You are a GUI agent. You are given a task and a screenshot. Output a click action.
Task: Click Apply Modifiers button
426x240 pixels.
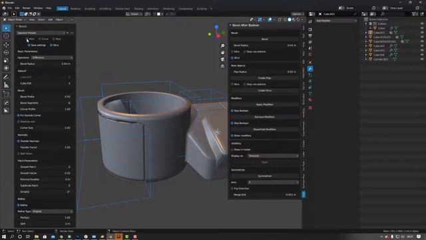[265, 105]
